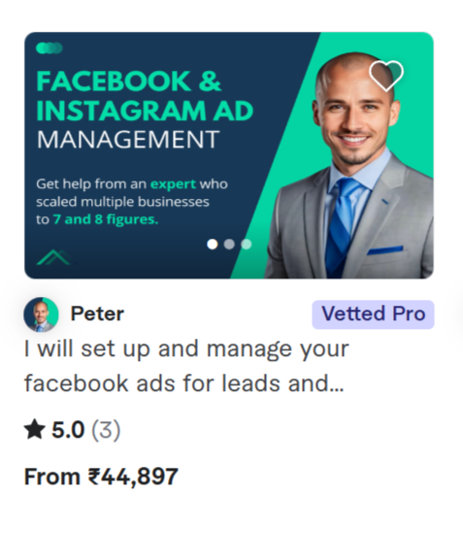
Task: Open the gig title about facebook ads
Action: click(x=186, y=366)
